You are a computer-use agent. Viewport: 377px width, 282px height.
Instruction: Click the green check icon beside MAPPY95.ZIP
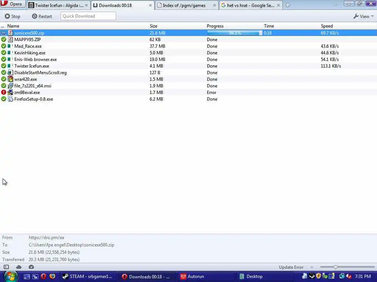tap(4, 39)
